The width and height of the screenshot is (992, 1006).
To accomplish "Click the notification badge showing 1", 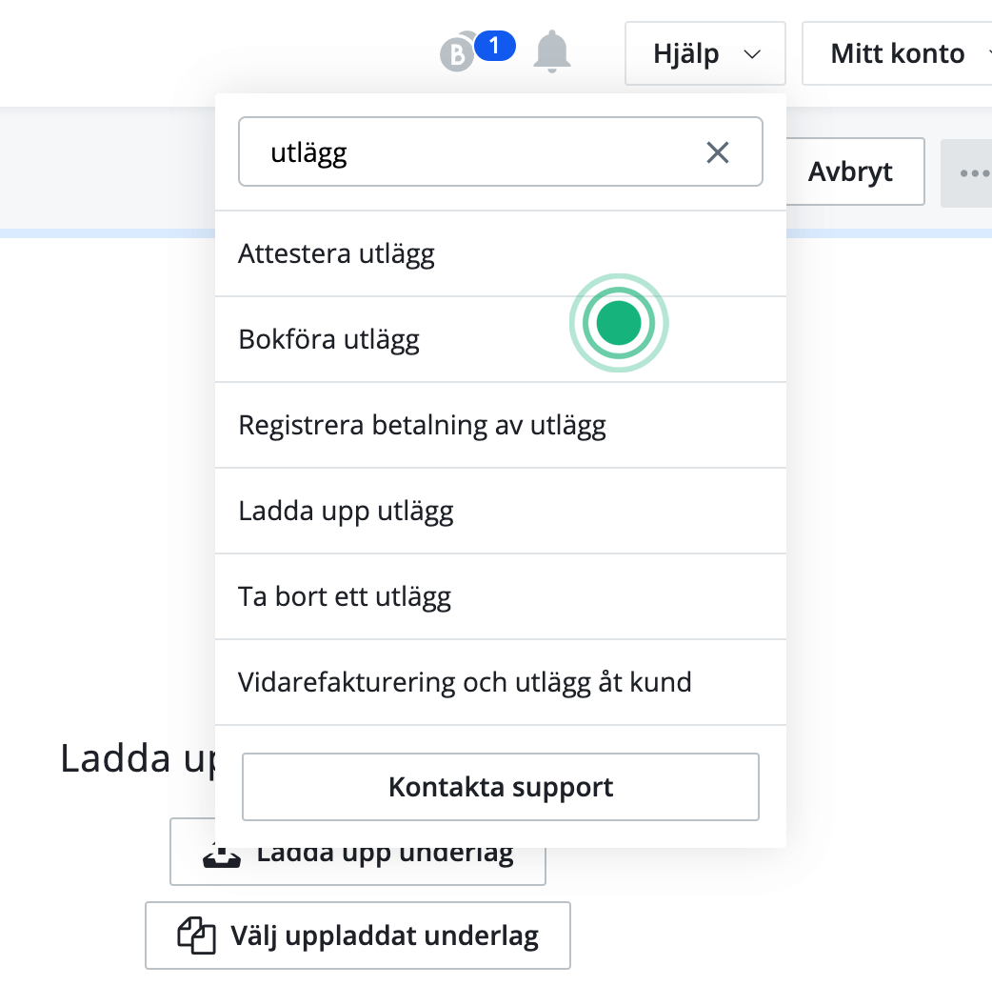I will (495, 45).
